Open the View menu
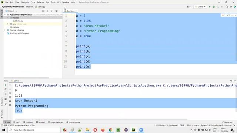The height and width of the screenshot is (133, 237). point(17,3)
